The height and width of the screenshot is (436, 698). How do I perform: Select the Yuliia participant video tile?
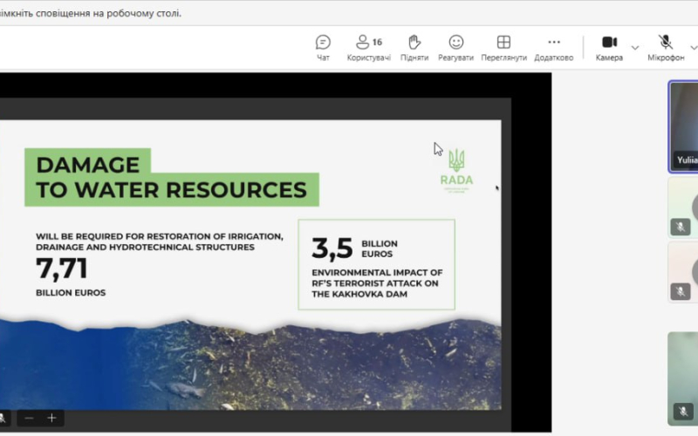(683, 126)
